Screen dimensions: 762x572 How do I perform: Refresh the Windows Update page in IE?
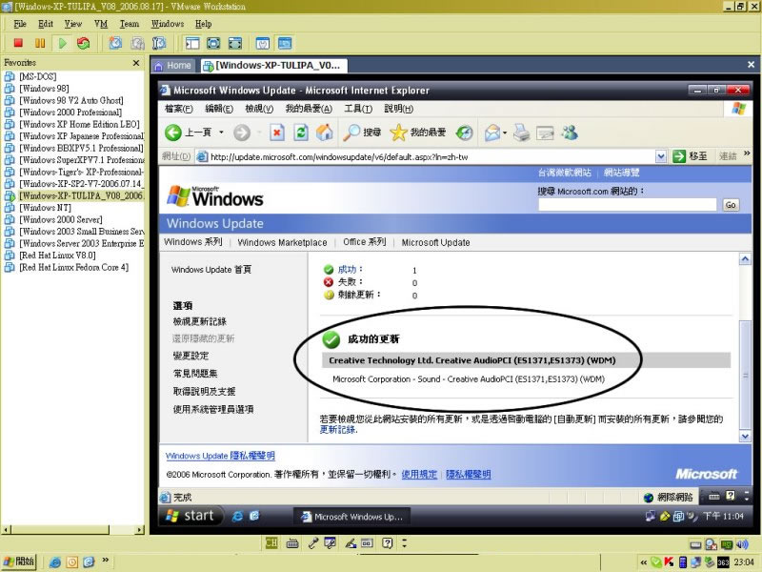point(301,133)
